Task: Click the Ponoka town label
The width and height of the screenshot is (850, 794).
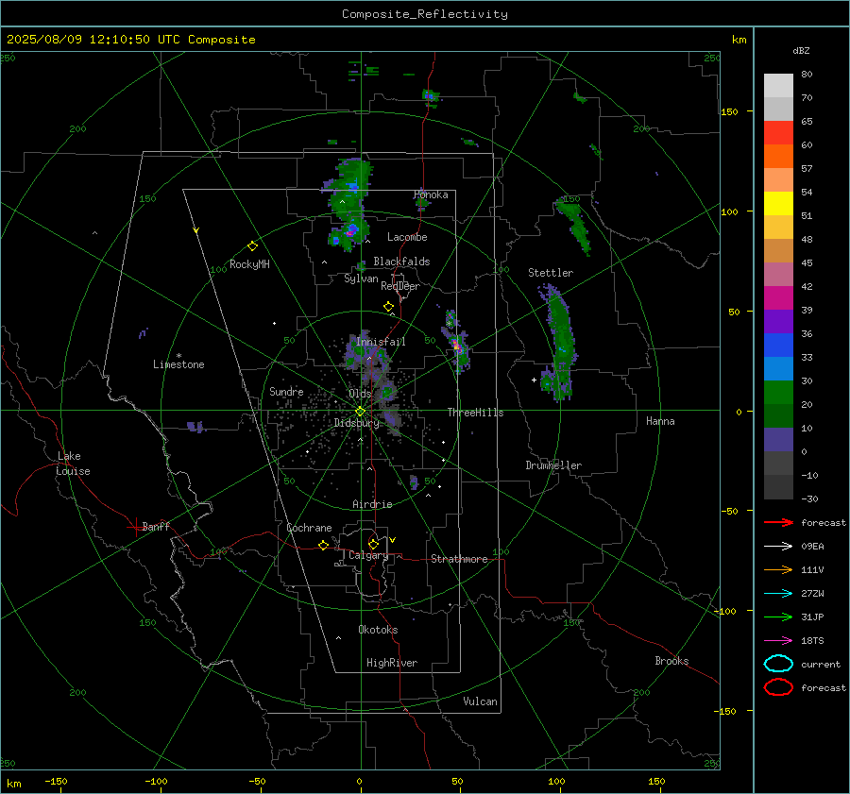Action: pos(431,194)
